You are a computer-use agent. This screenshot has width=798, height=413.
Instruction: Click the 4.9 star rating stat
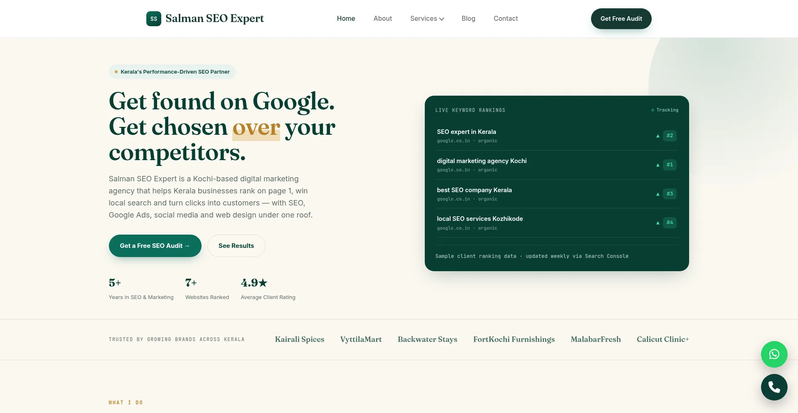click(268, 289)
